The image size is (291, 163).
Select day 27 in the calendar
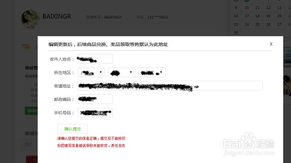click(x=279, y=24)
